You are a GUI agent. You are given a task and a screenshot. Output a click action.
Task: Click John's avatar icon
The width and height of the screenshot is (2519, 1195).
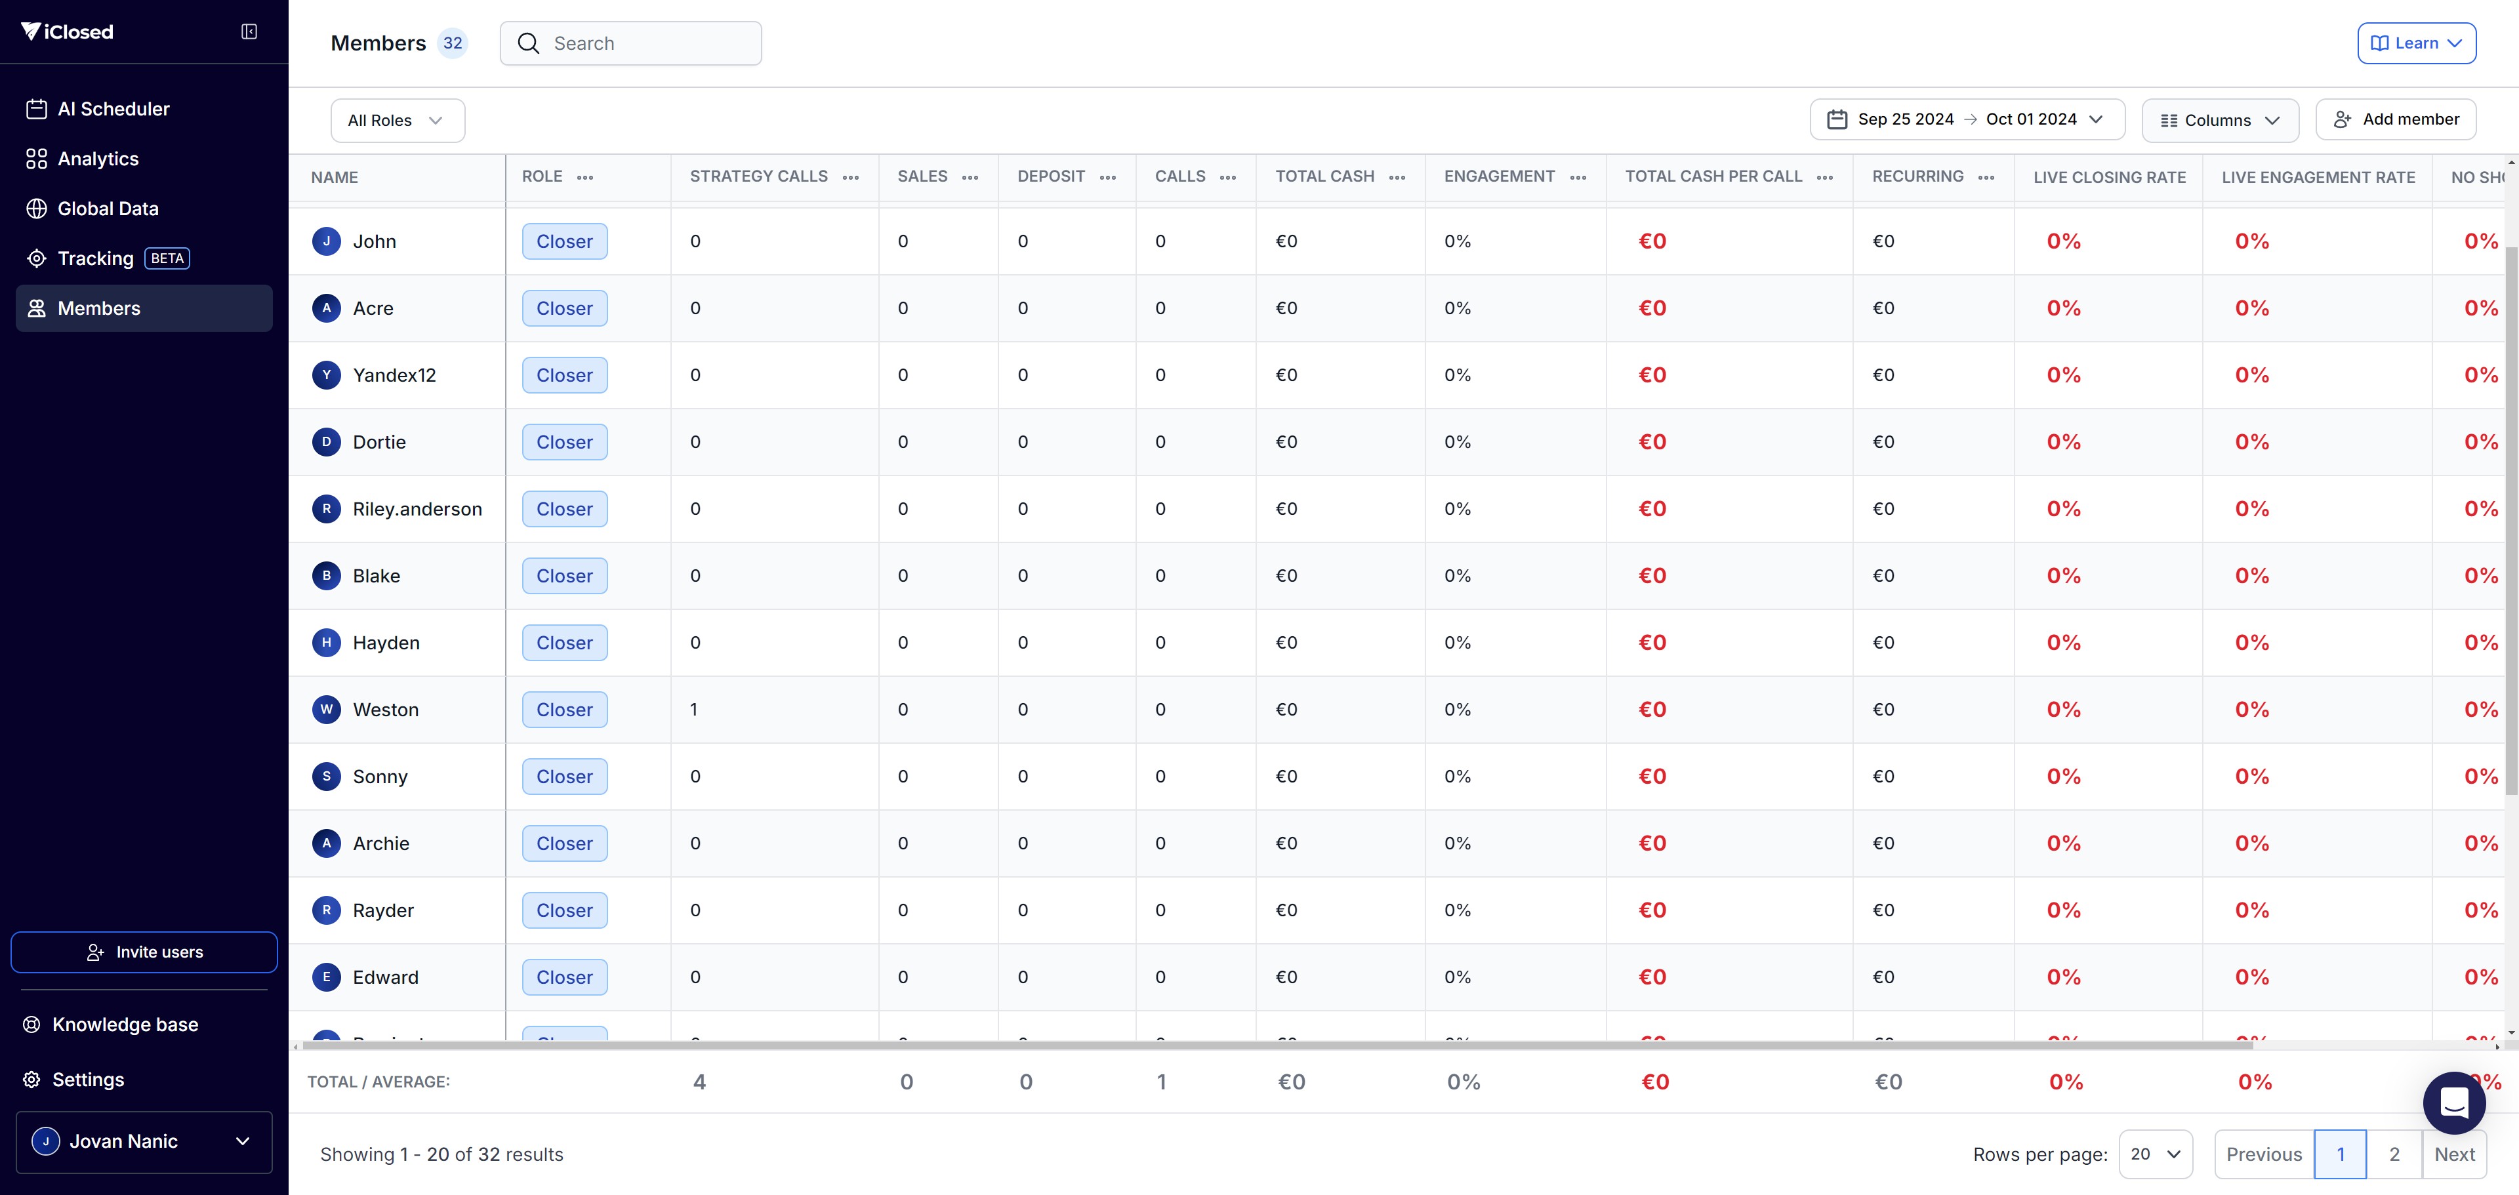325,241
